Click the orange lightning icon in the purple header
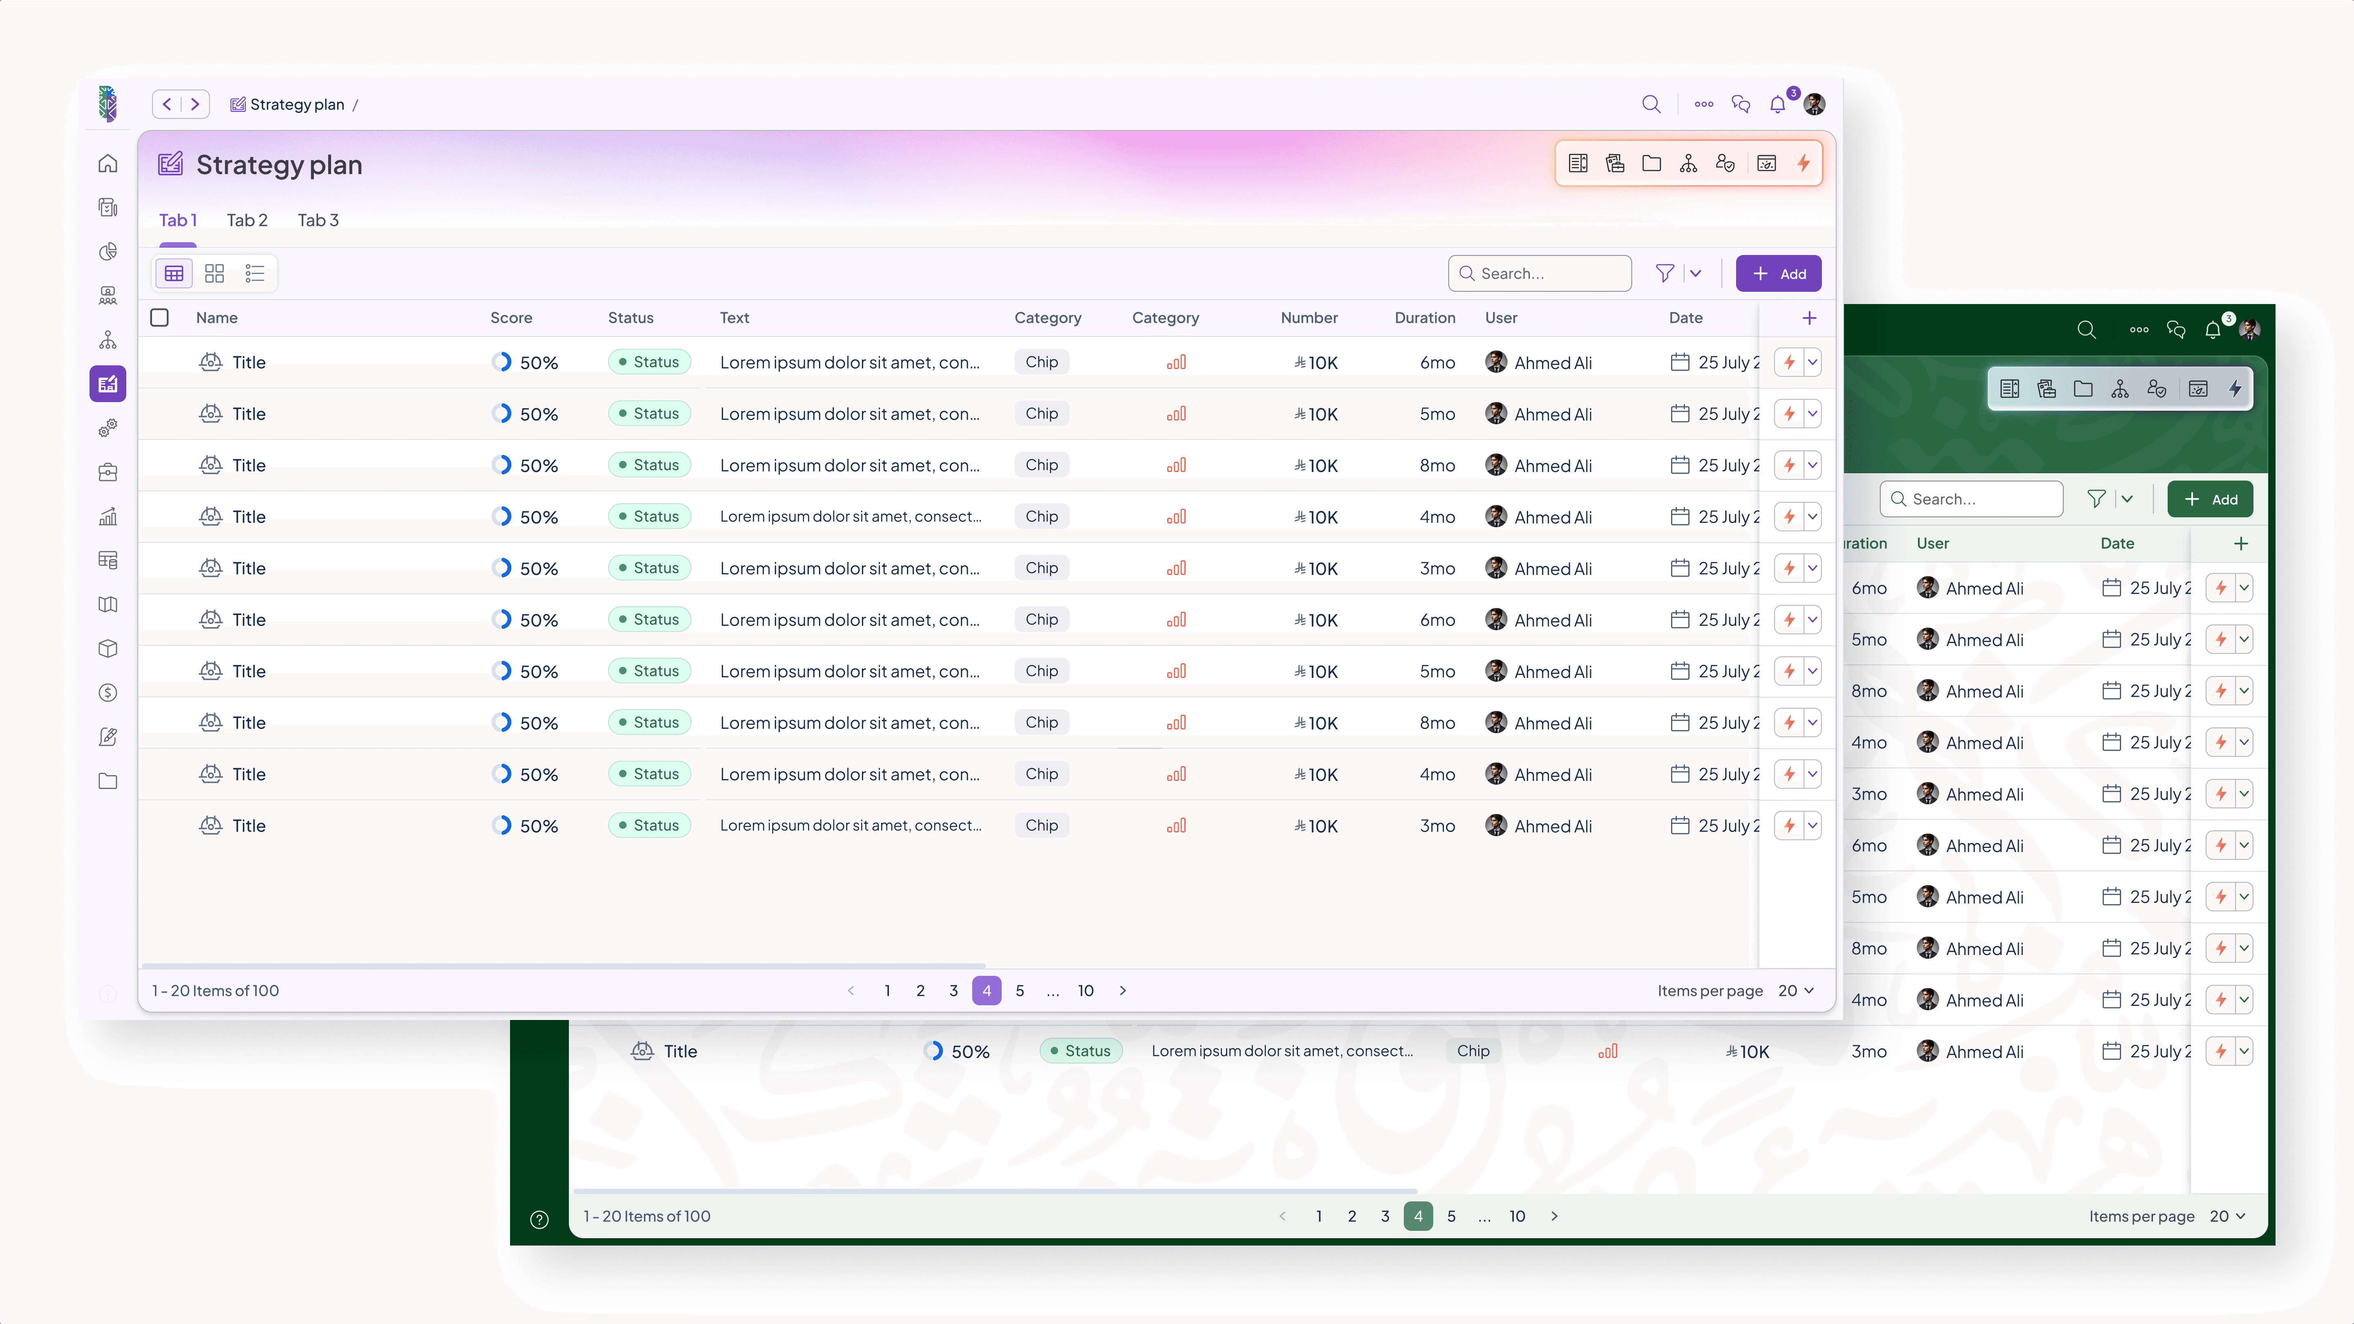This screenshot has height=1324, width=2354. tap(1803, 163)
